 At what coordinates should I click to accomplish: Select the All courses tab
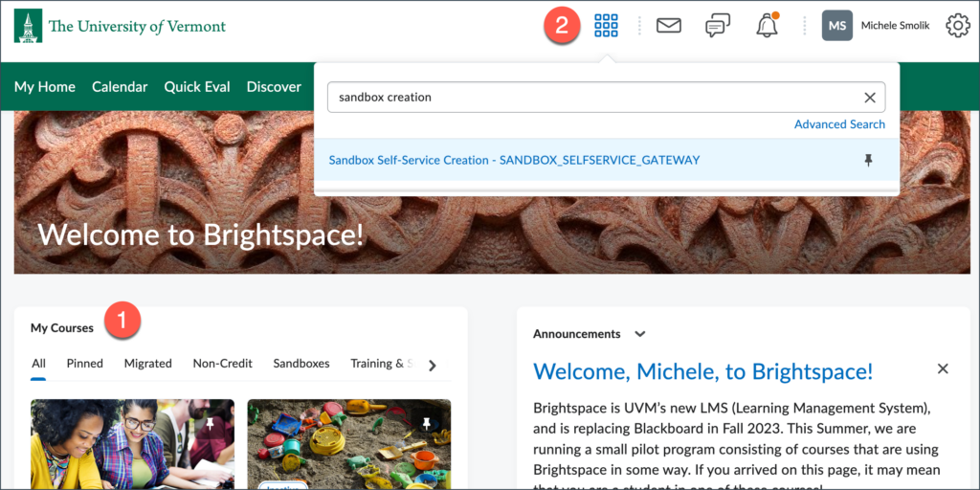click(38, 364)
